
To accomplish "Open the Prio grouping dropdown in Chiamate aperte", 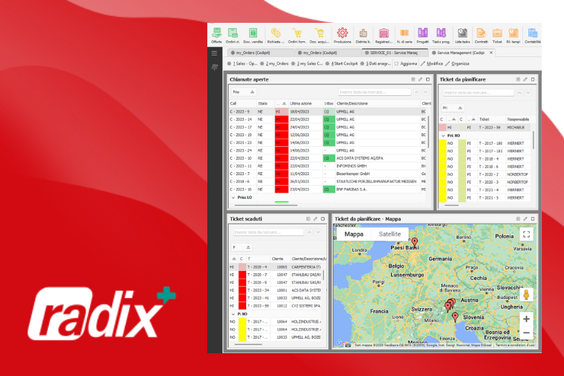I will point(244,92).
